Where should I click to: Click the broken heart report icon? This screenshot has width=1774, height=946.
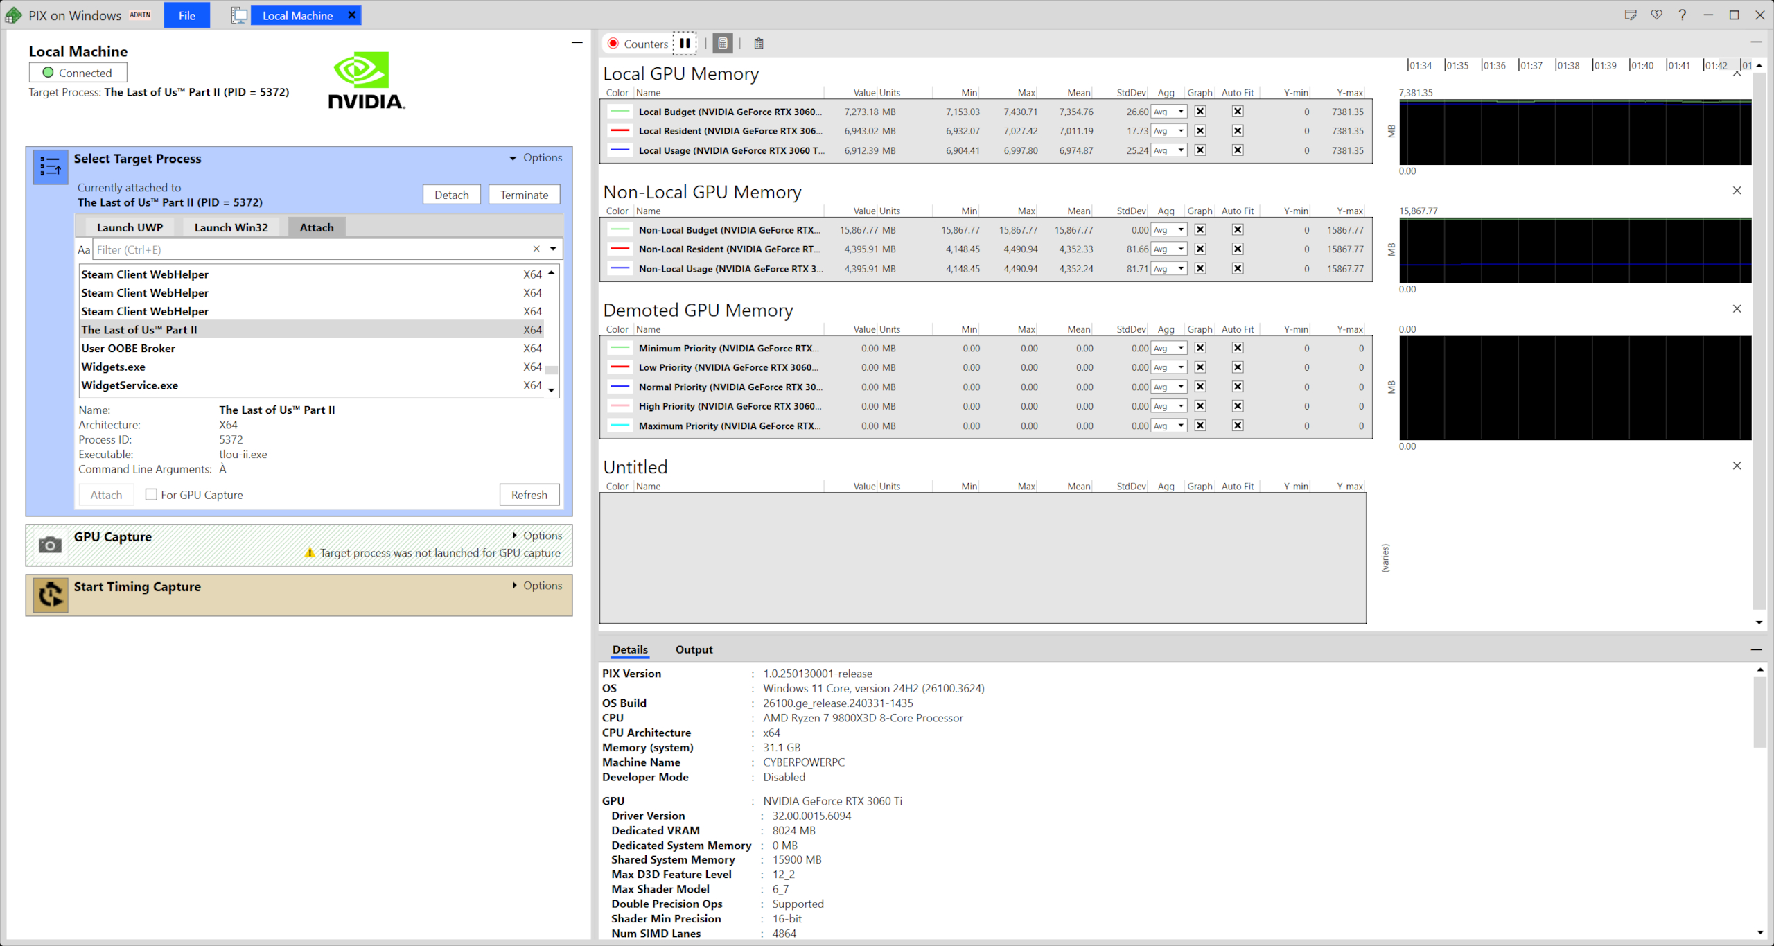[x=1656, y=15]
